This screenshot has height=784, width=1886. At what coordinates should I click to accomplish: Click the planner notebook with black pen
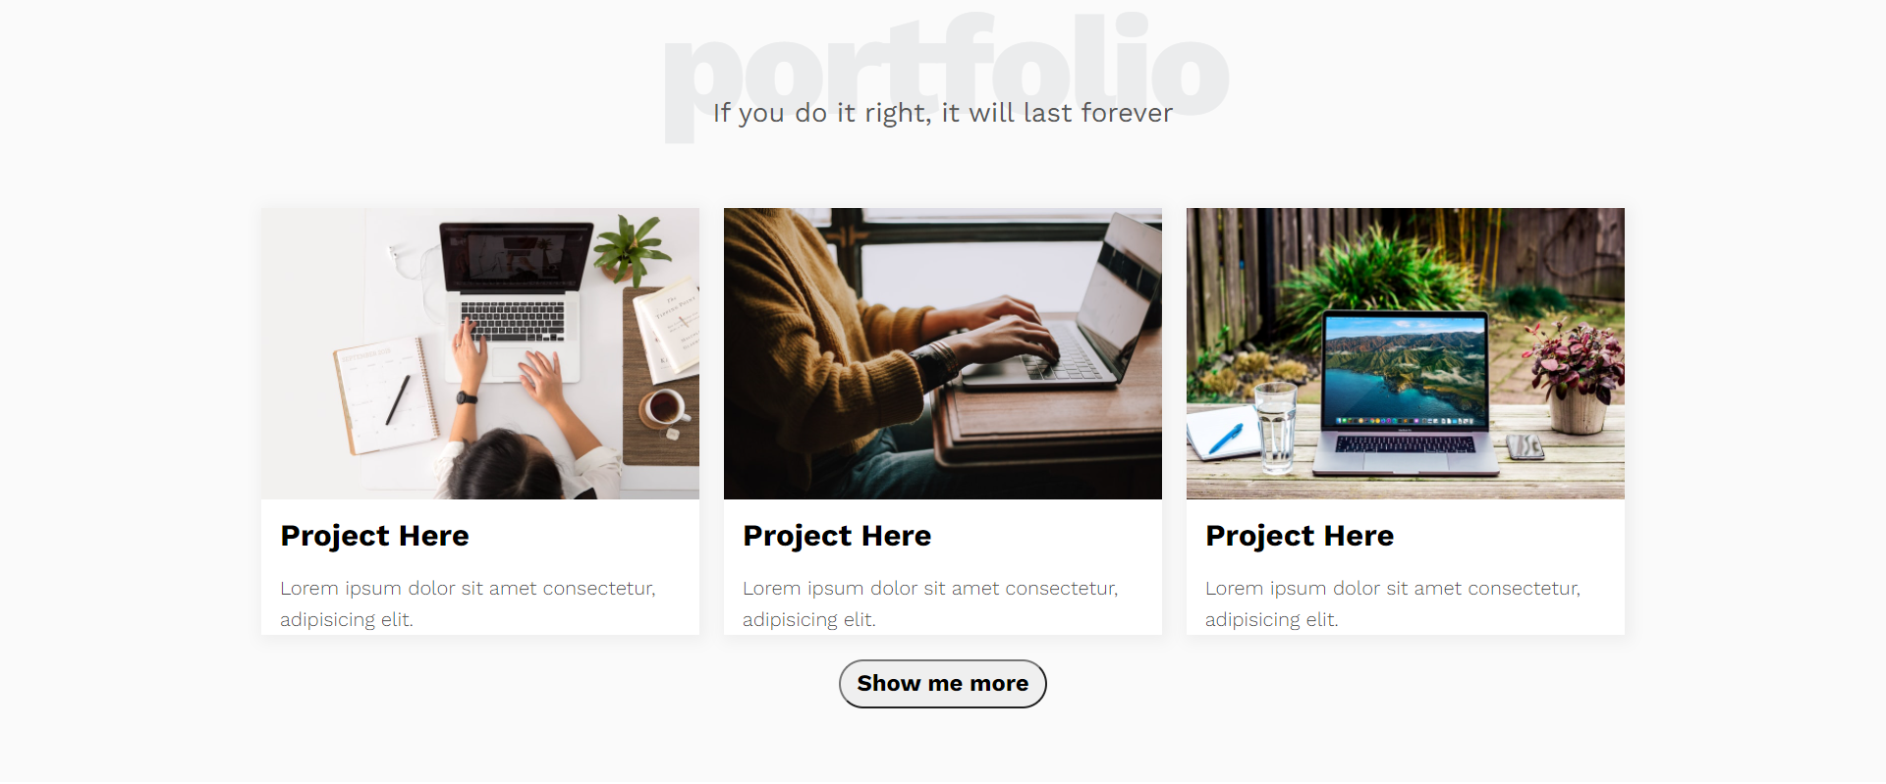point(385,396)
